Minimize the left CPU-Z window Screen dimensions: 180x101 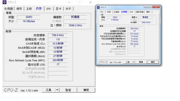pyautogui.click(x=69, y=2)
